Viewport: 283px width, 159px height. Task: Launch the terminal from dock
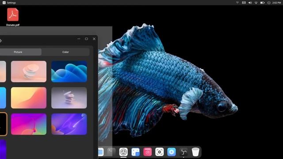coord(111,152)
